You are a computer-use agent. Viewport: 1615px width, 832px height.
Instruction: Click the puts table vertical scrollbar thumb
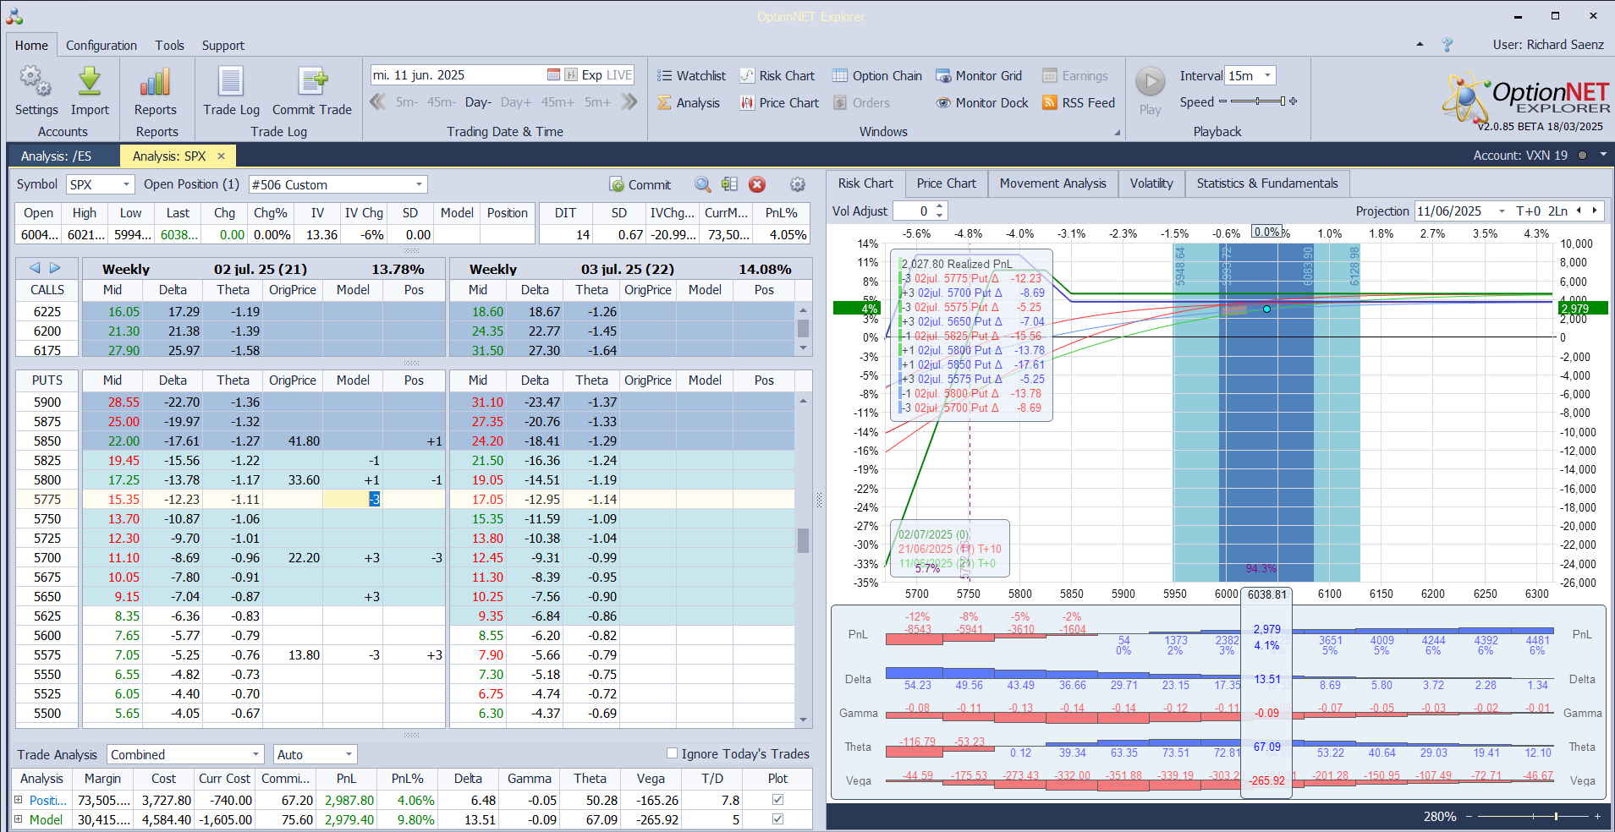click(803, 539)
